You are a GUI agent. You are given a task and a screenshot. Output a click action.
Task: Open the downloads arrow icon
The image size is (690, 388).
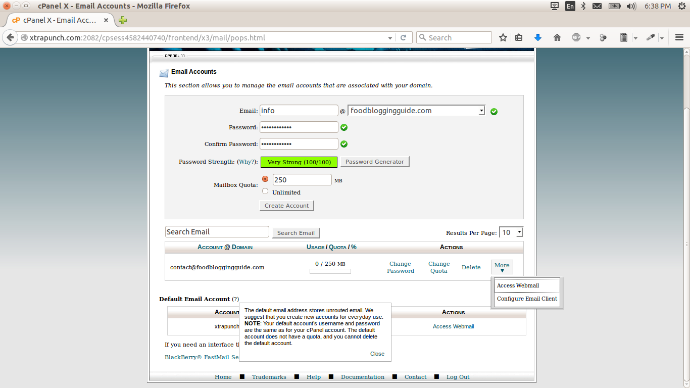538,38
